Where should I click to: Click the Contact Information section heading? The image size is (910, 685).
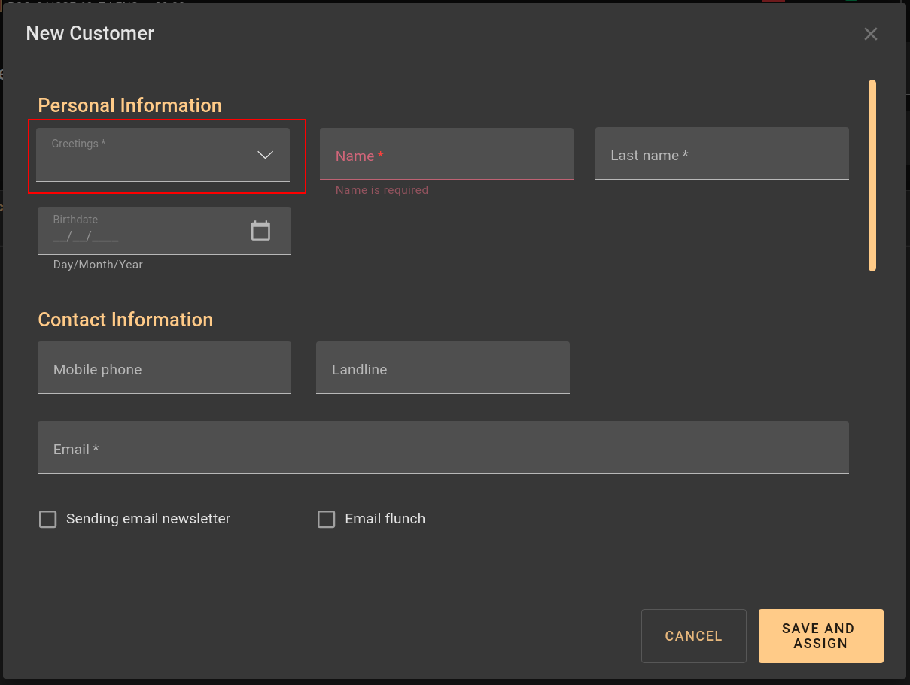tap(126, 320)
